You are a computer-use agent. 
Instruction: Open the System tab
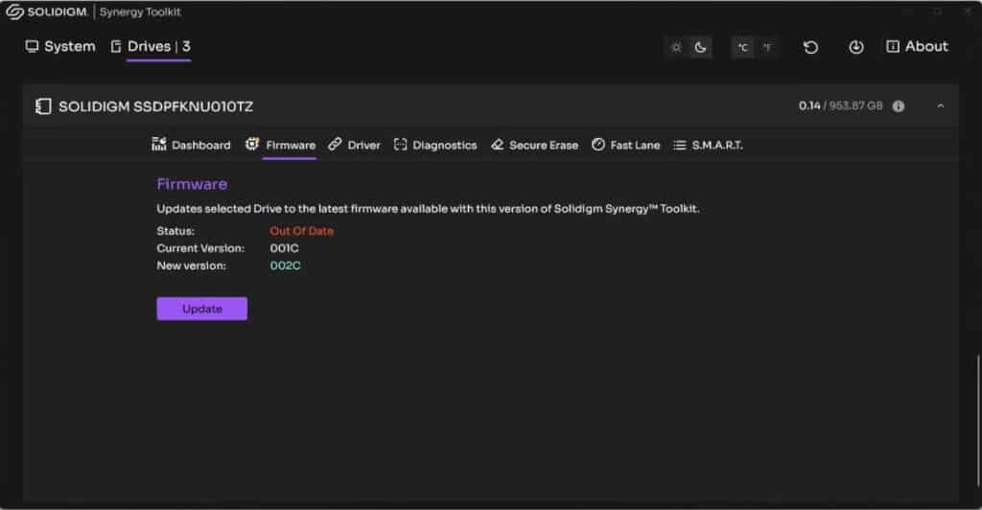pyautogui.click(x=60, y=46)
